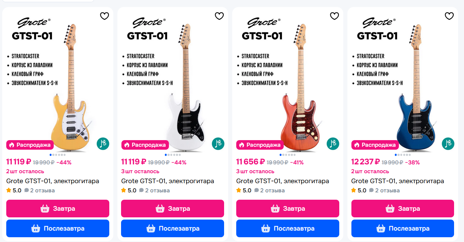The width and height of the screenshot is (464, 242).
Task: Click image carousel dots under yellow guitar
Action: (x=58, y=155)
